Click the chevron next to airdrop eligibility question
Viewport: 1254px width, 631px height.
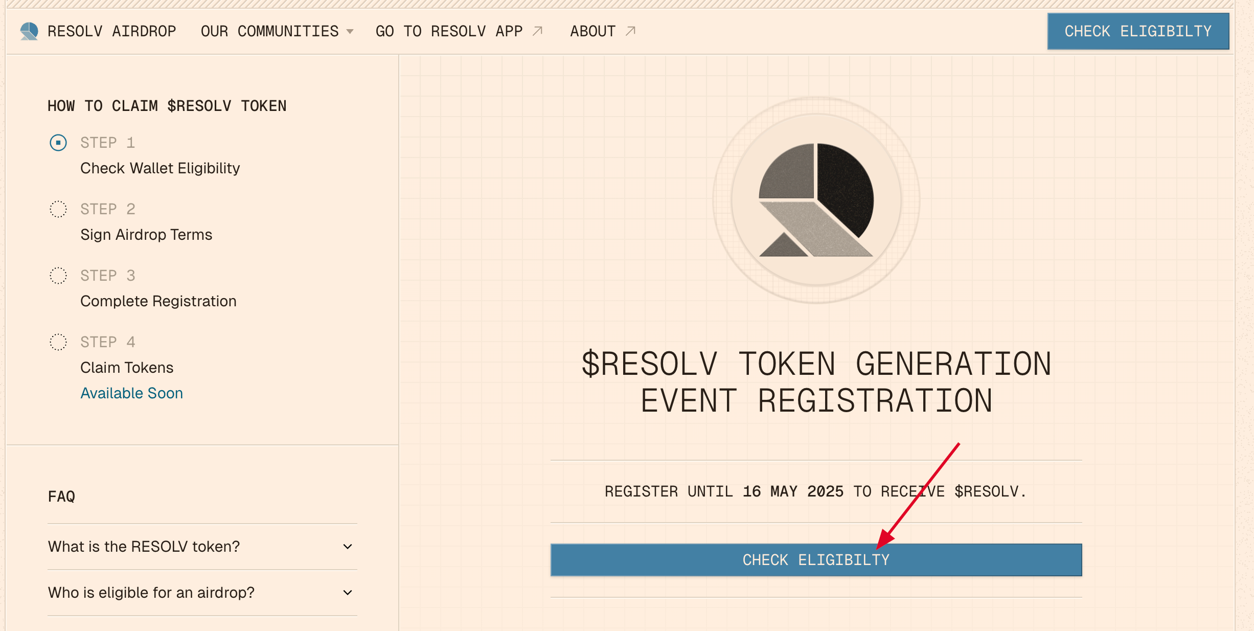pos(348,593)
